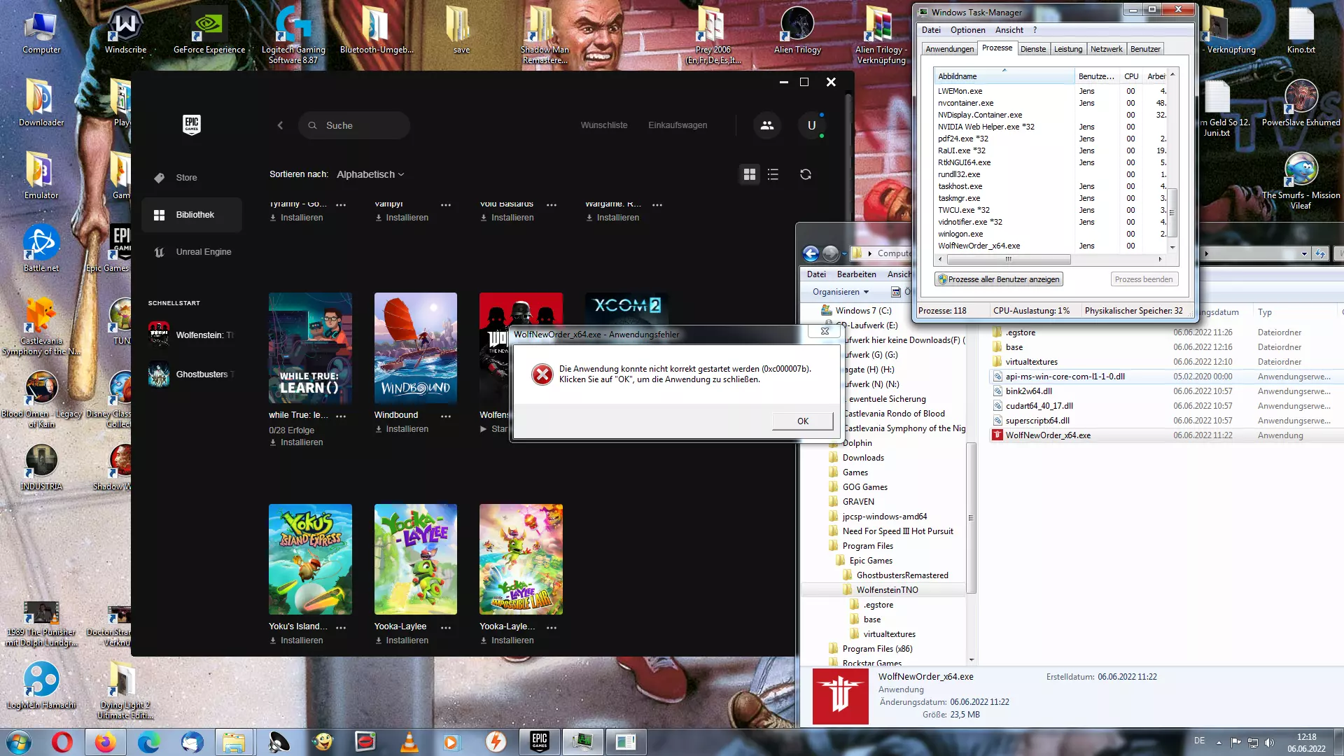
Task: Open the Einkaufswagen link
Action: (677, 125)
